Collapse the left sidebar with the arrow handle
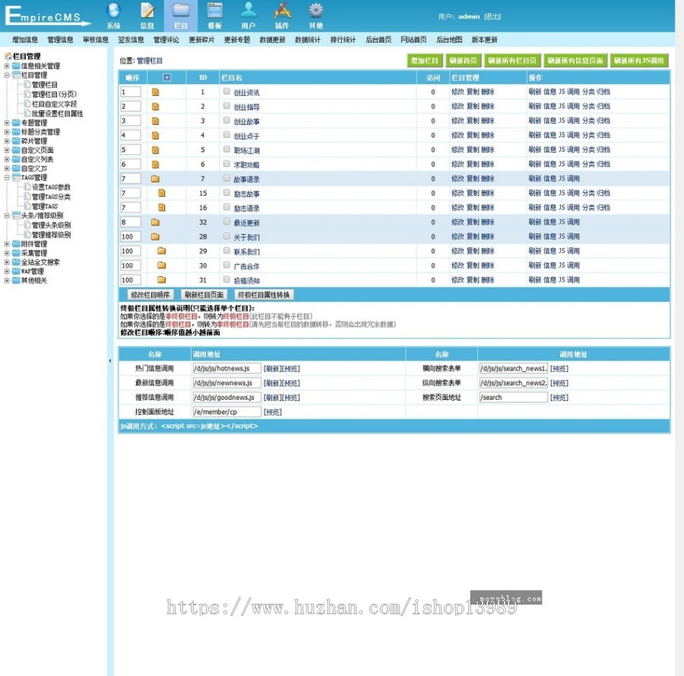The width and height of the screenshot is (684, 676). [x=110, y=361]
